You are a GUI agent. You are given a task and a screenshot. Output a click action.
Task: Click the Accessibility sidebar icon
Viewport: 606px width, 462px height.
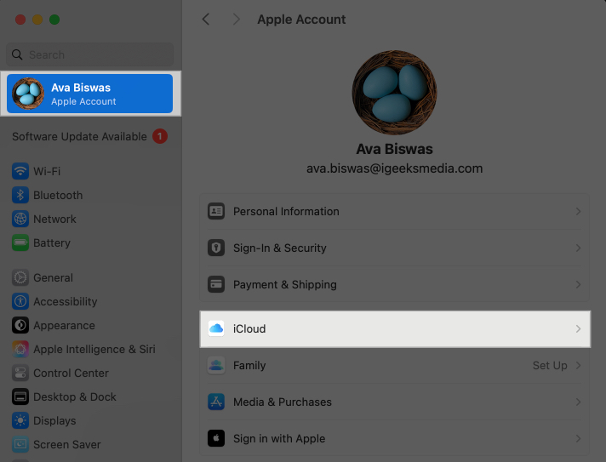(20, 302)
